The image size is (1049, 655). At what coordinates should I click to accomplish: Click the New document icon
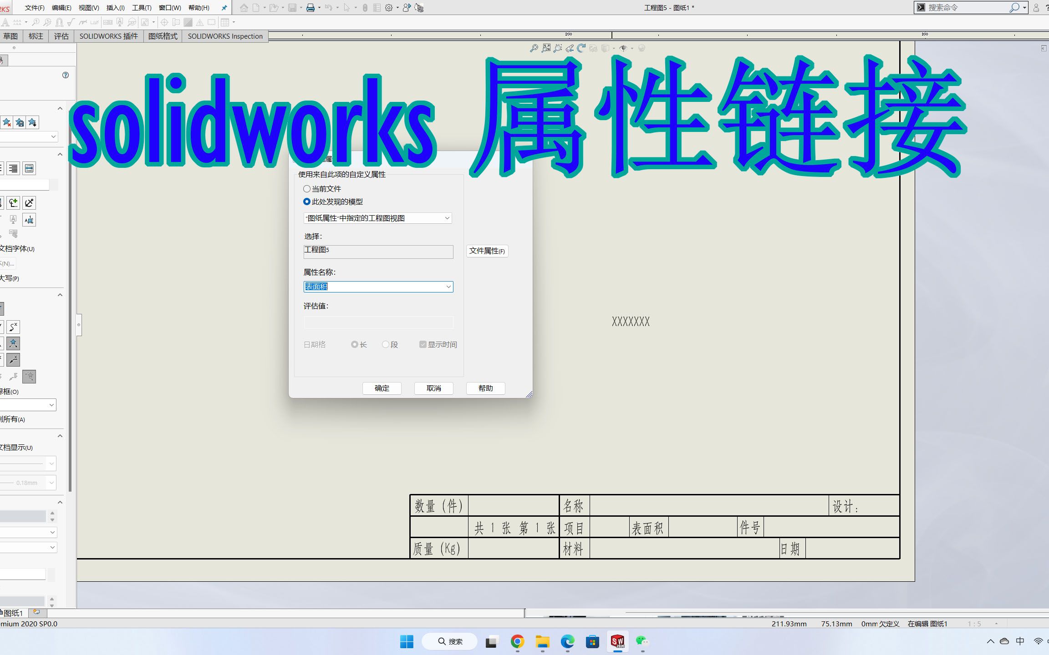click(x=256, y=8)
